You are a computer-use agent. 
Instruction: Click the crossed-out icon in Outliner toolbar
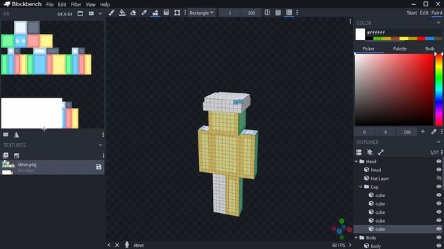tap(370, 152)
